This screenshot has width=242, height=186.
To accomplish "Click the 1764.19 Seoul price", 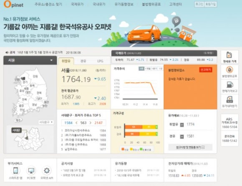I will click(x=76, y=79).
